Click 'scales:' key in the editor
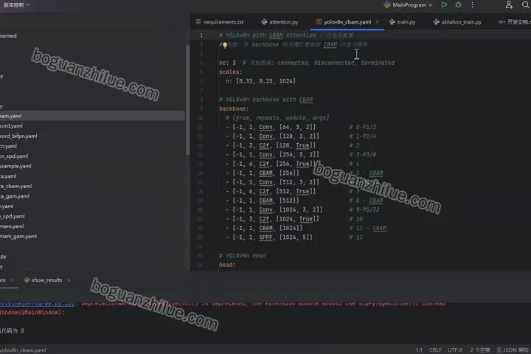This screenshot has width=531, height=354. 230,72
